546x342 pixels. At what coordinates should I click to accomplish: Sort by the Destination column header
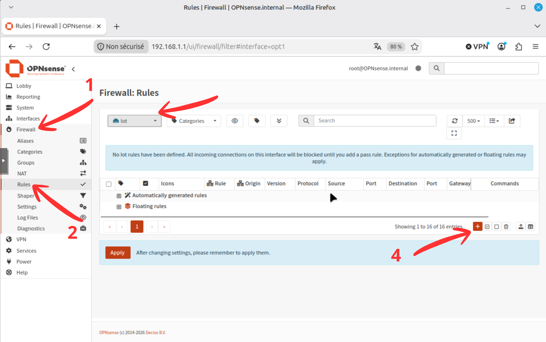pyautogui.click(x=403, y=183)
